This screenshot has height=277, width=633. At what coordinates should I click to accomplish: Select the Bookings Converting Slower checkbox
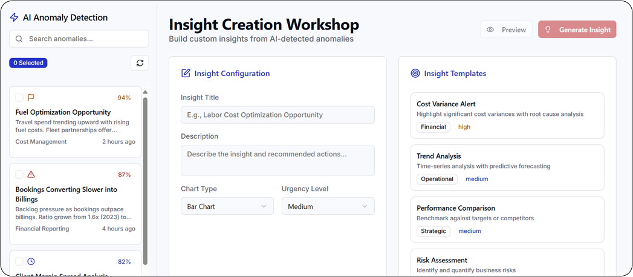(x=19, y=174)
